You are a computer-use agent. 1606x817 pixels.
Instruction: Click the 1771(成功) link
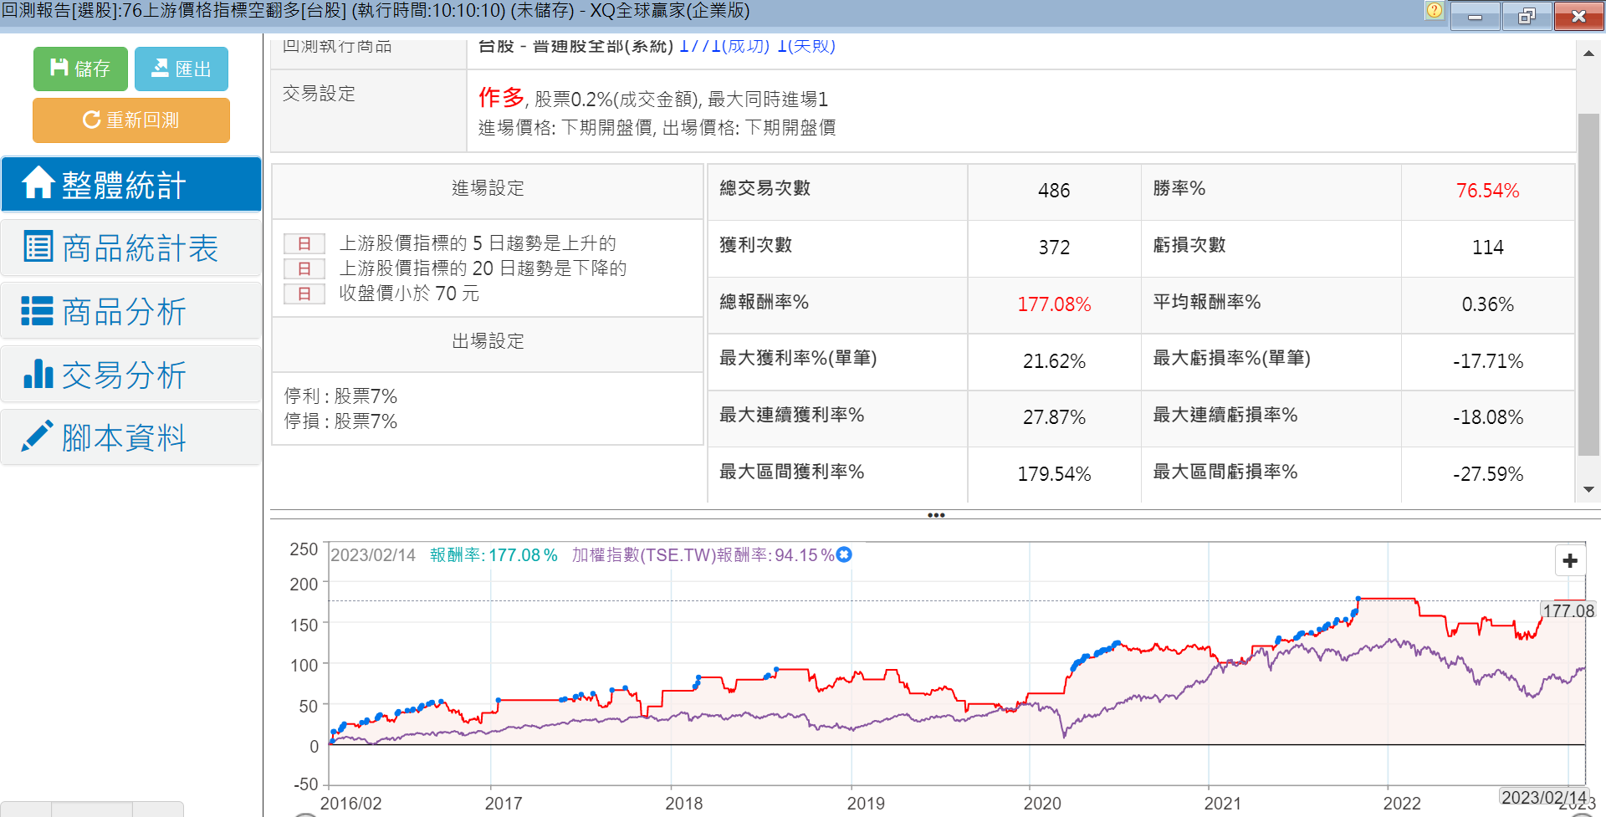pos(724,46)
